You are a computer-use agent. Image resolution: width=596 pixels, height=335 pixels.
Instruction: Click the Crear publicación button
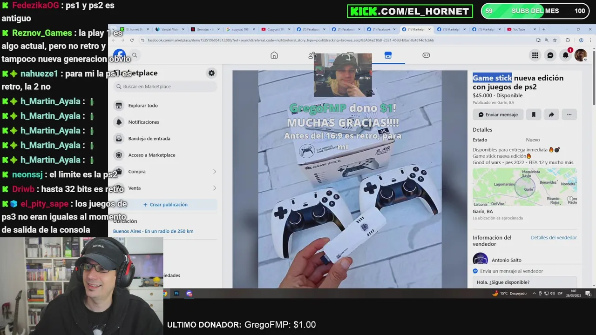(165, 205)
